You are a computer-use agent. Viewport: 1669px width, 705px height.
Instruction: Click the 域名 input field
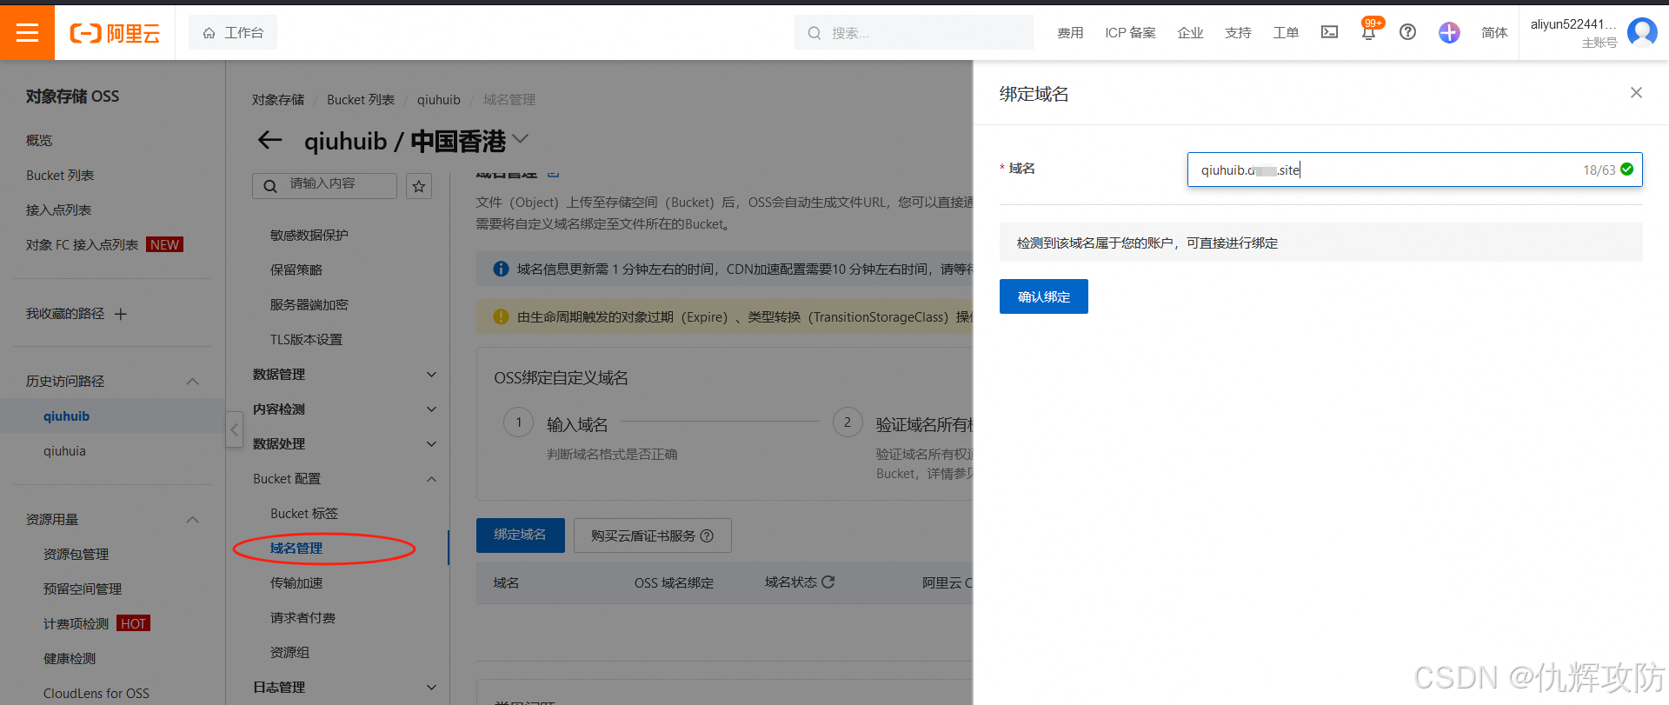tap(1414, 170)
